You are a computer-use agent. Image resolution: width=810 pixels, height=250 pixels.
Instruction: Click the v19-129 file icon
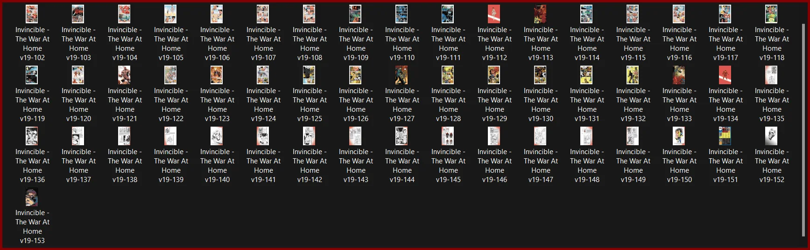(x=494, y=75)
